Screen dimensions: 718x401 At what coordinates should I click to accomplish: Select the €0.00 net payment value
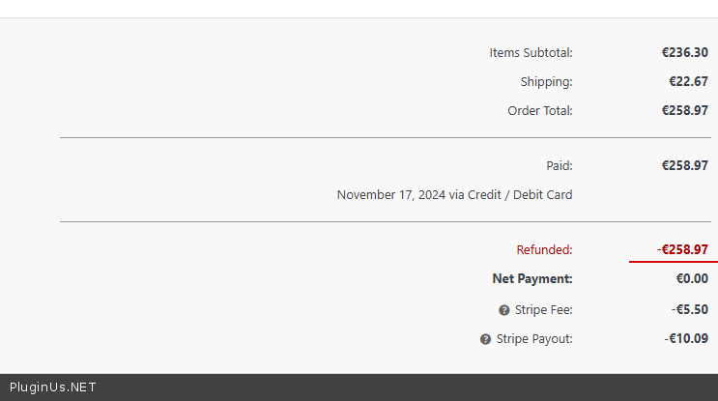692,279
